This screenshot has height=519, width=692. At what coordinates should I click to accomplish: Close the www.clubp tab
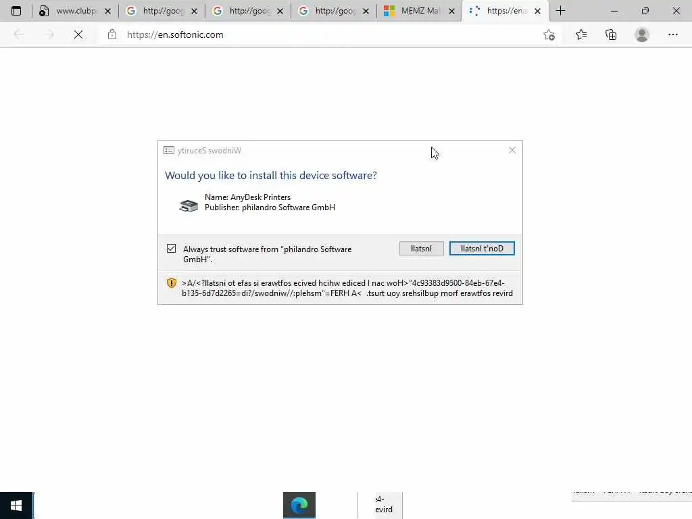(x=107, y=11)
